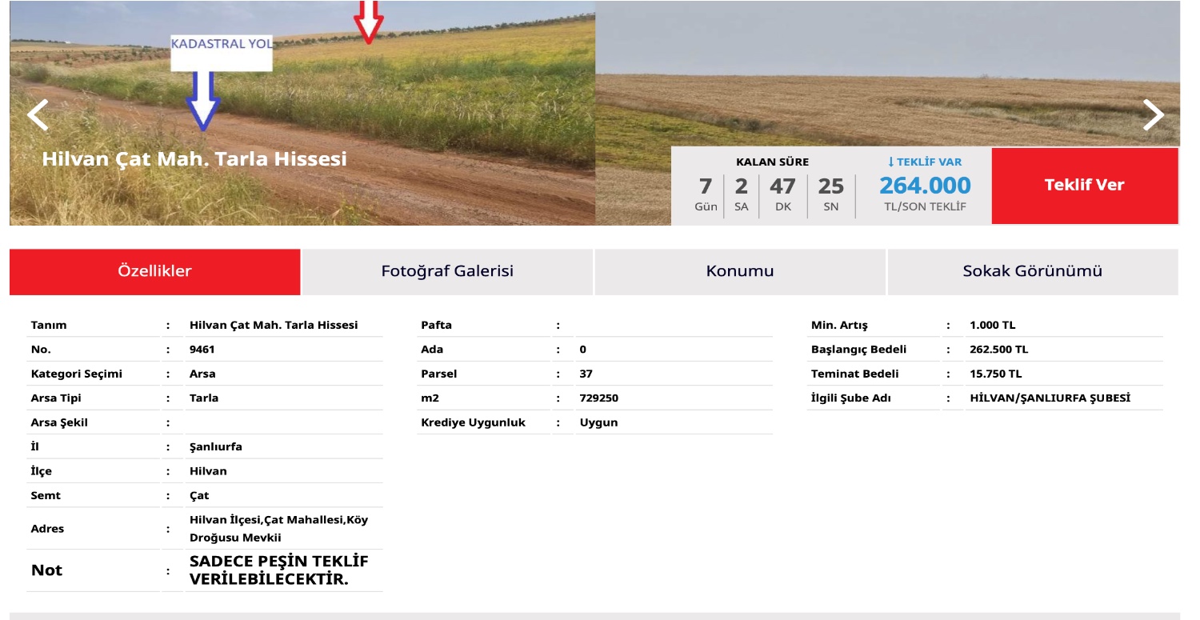The image size is (1200, 620).
Task: Click the SADECE PEŞİN TEKLİF note text
Action: coord(276,570)
